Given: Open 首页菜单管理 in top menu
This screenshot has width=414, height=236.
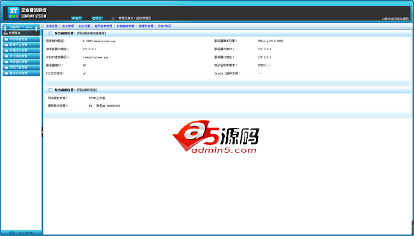Looking at the screenshot, I should pyautogui.click(x=103, y=26).
